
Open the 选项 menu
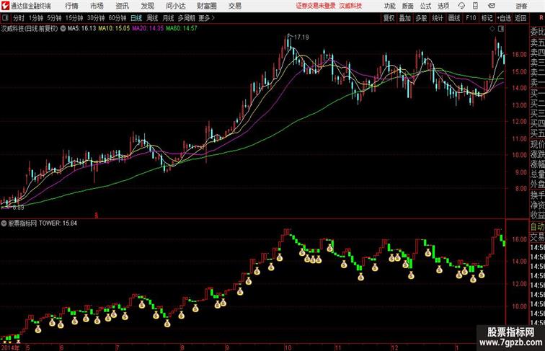click(x=443, y=6)
